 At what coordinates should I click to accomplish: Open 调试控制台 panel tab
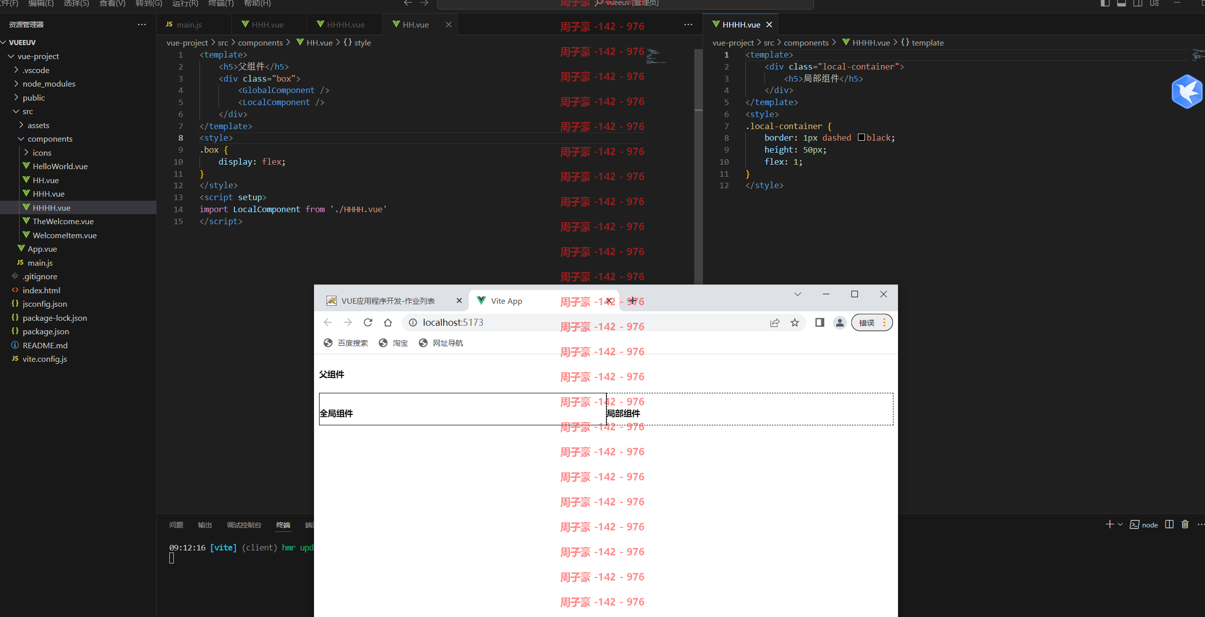244,525
